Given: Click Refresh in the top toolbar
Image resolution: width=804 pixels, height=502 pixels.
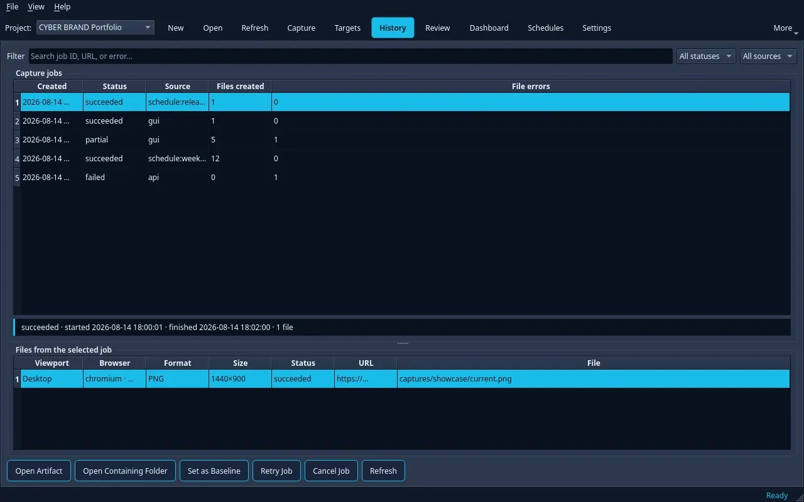Looking at the screenshot, I should click(255, 28).
